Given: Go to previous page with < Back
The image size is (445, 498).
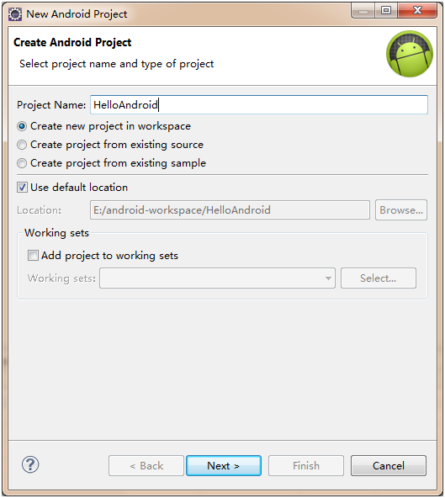Looking at the screenshot, I should pos(146,465).
